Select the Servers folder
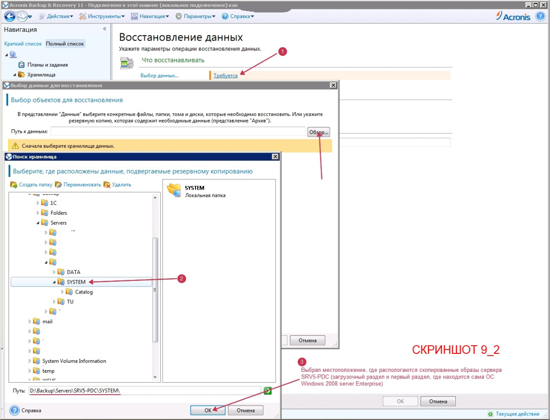This screenshot has width=550, height=420. (59, 223)
